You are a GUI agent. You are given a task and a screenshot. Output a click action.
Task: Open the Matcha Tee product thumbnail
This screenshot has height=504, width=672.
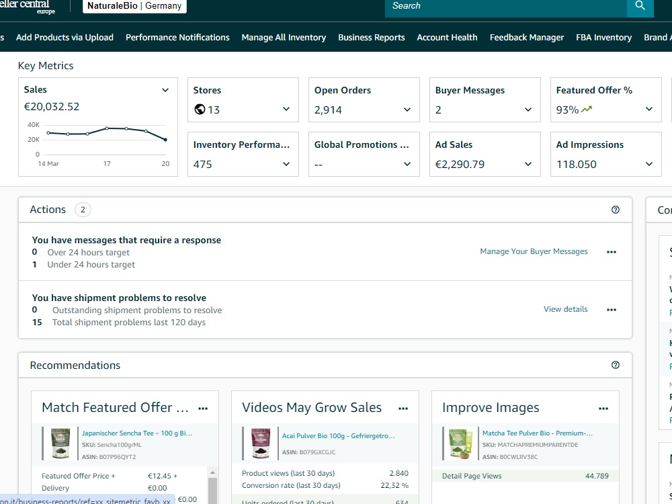(x=461, y=443)
